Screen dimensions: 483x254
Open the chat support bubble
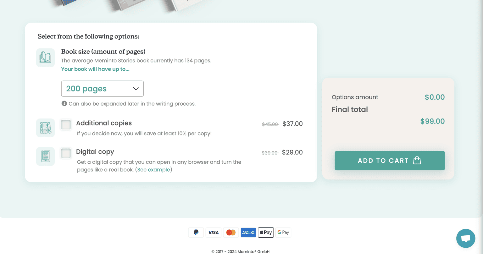[465, 238]
